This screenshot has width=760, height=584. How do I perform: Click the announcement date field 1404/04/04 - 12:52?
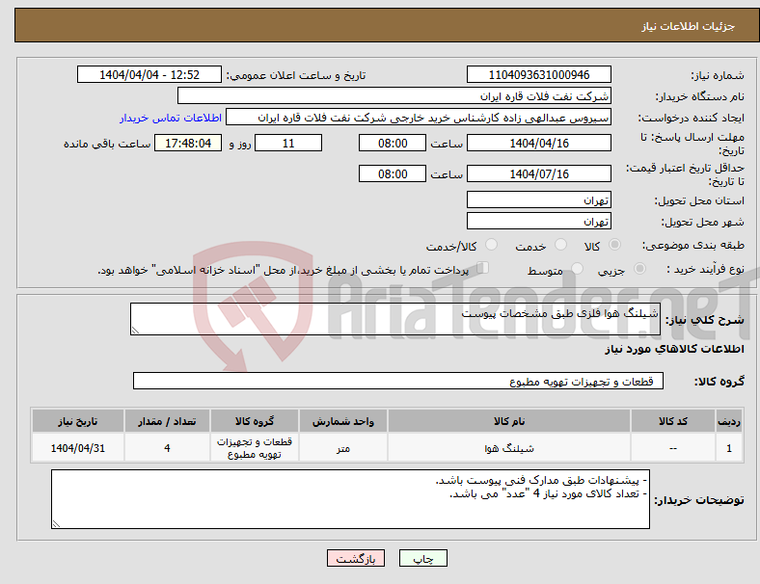[149, 74]
